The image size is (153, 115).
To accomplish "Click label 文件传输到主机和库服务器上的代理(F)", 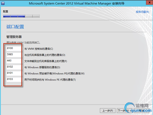I will tap(46, 61).
